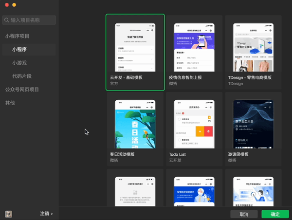Viewport: 292px width, 220px height.
Task: Click the Todo List title text
Action: (x=177, y=154)
